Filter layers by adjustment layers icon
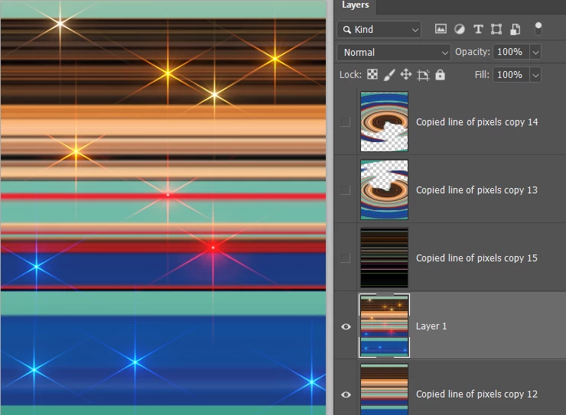Image resolution: width=566 pixels, height=415 pixels. pyautogui.click(x=459, y=29)
